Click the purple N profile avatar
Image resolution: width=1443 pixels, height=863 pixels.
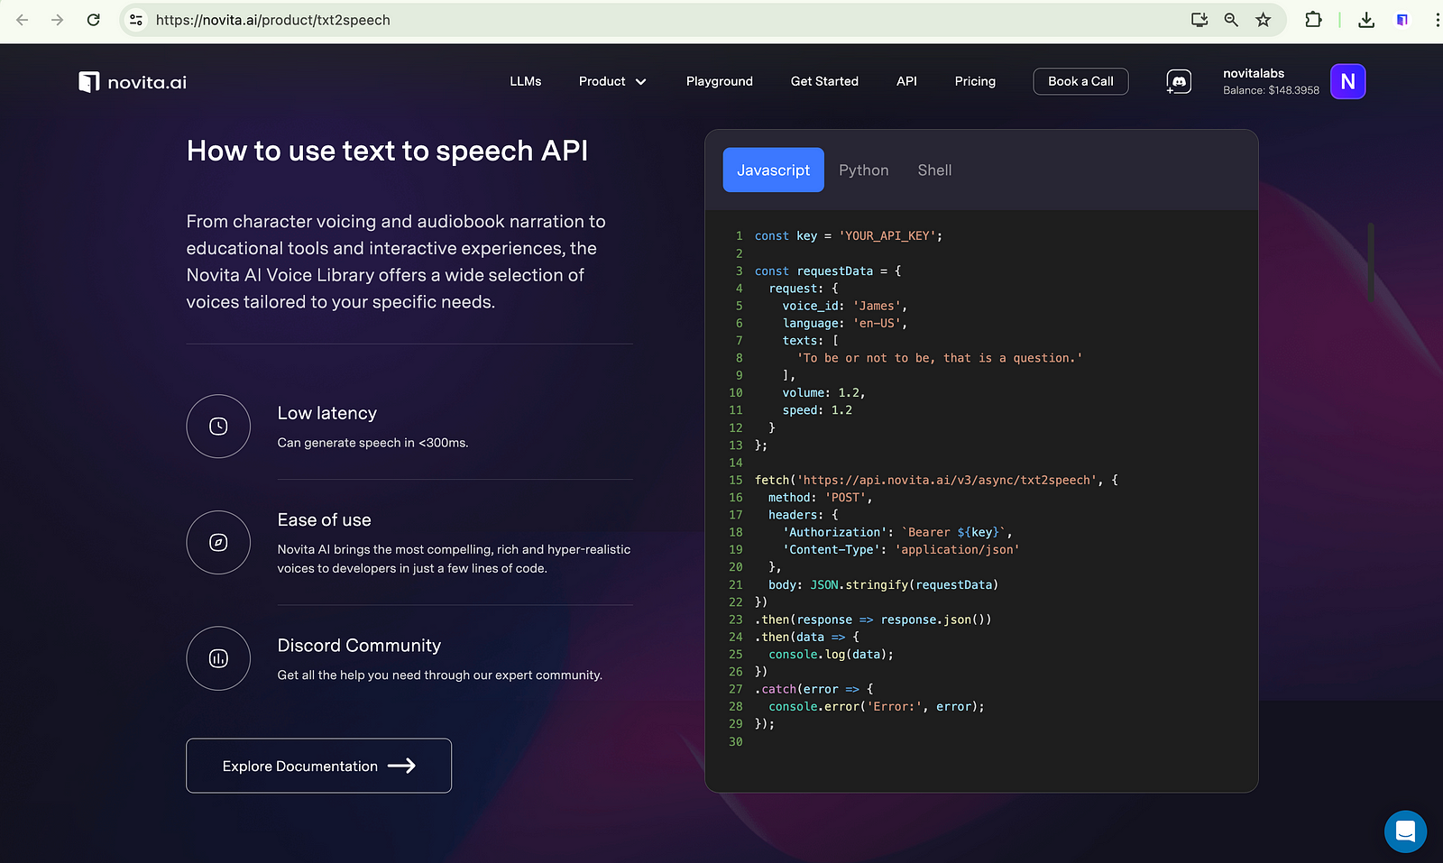(x=1347, y=82)
